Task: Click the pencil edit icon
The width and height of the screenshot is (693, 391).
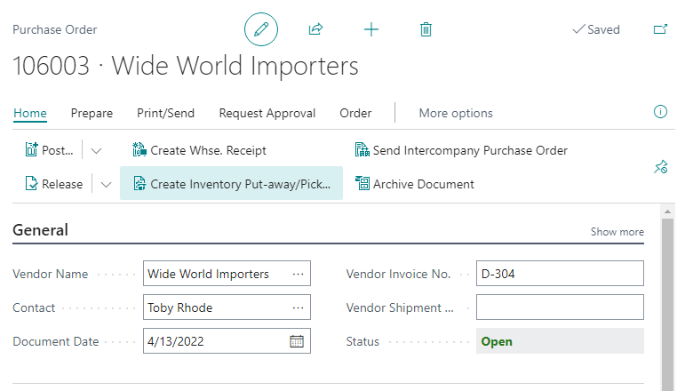Action: [x=261, y=29]
